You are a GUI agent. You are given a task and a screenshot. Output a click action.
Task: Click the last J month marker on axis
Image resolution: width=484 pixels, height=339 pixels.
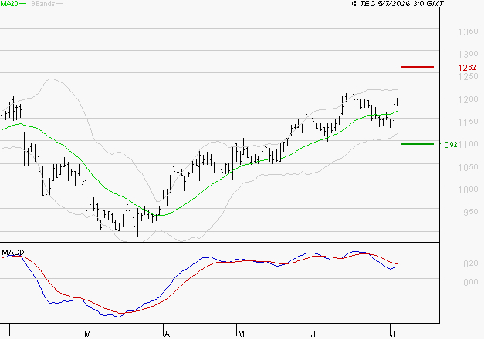pyautogui.click(x=393, y=334)
